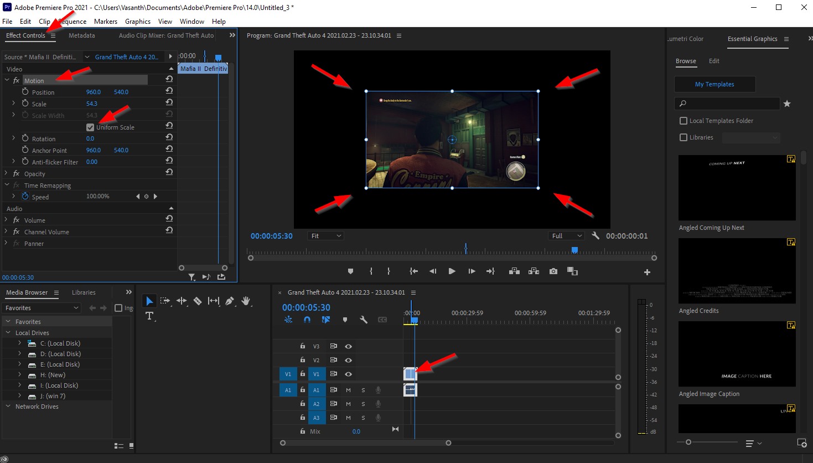
Task: Click Play in the Program monitor
Action: tap(452, 271)
